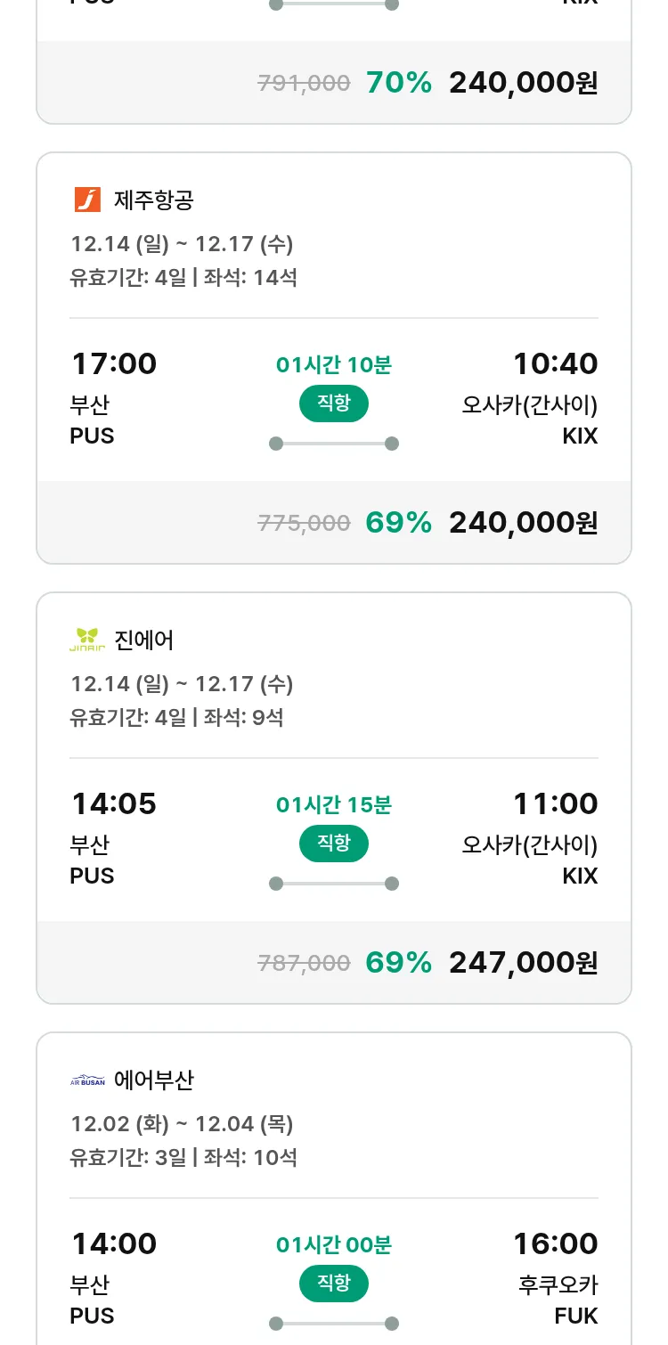The height and width of the screenshot is (1345, 668).
Task: Click Jeju Air route line graphic
Action: click(333, 444)
